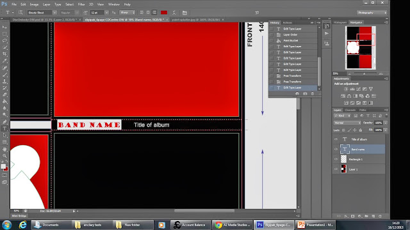The image size is (410, 230).
Task: Hide the Layer 1 layer
Action: (336, 169)
